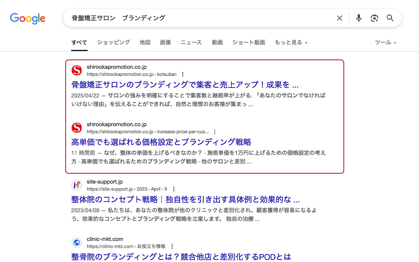This screenshot has height=262, width=419.
Task: Start voice search with microphone icon
Action: 359,18
